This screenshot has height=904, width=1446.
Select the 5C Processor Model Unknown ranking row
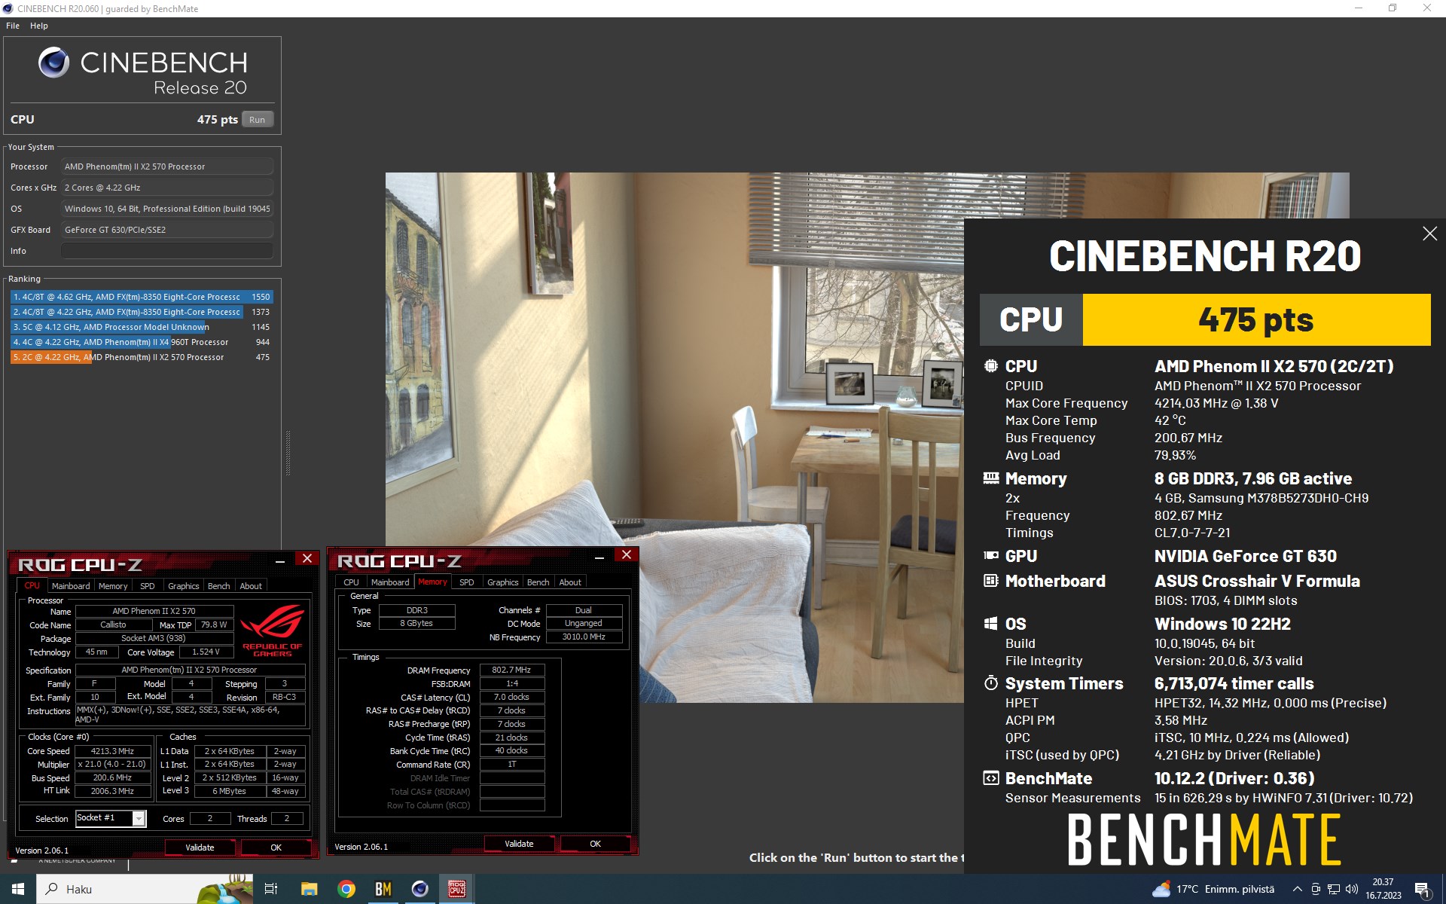tap(142, 327)
